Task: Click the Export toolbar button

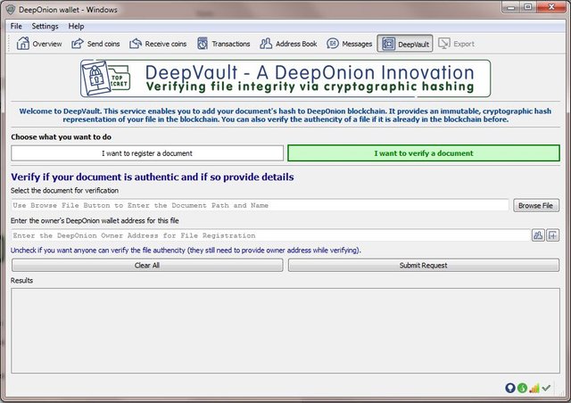Action: [456, 44]
